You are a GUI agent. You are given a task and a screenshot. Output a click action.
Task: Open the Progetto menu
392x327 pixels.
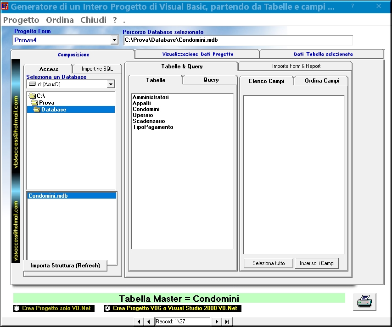(21, 20)
